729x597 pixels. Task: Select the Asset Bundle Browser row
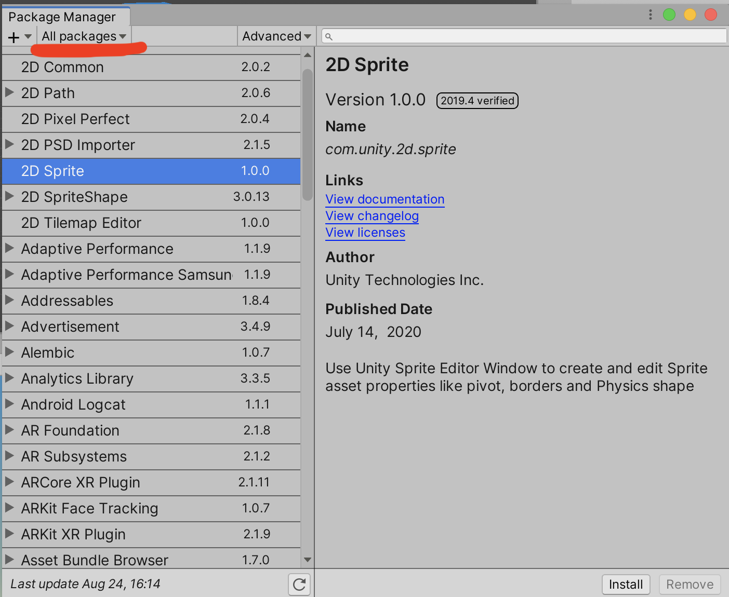151,559
